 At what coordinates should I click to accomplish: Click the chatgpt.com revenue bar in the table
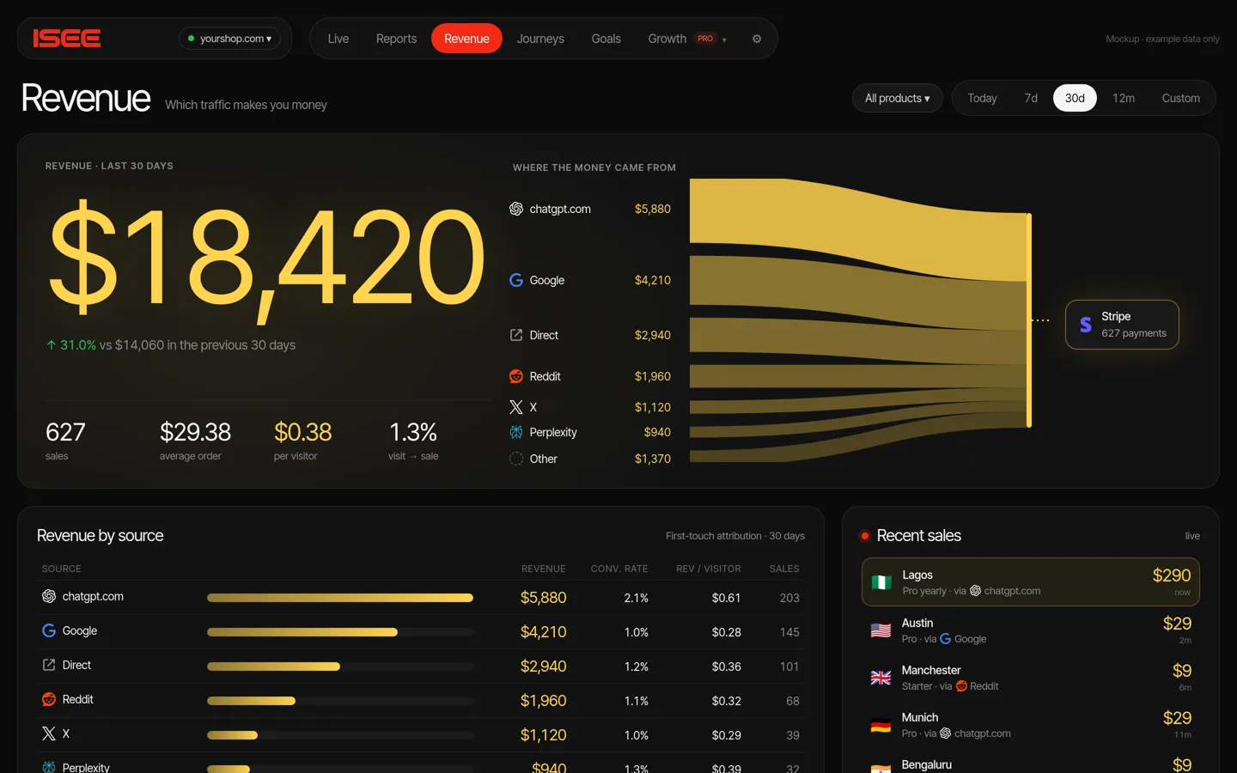340,598
